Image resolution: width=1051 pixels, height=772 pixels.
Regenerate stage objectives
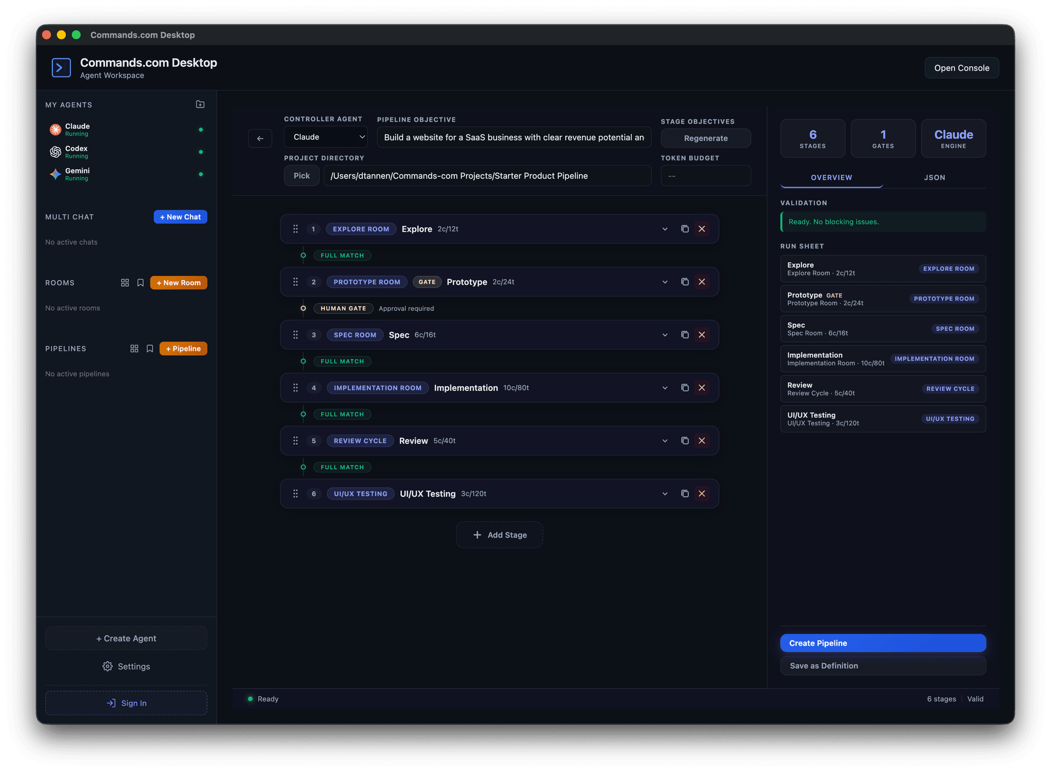[706, 138]
